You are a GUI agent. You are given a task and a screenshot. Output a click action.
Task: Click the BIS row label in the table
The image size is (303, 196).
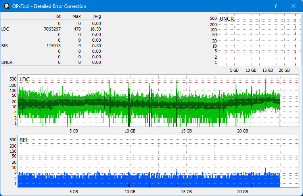click(4, 46)
